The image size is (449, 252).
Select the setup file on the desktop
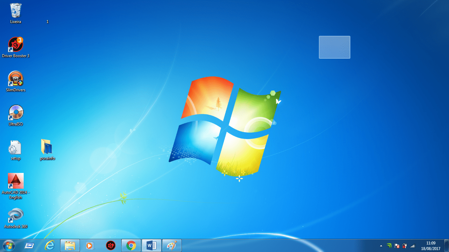(15, 150)
